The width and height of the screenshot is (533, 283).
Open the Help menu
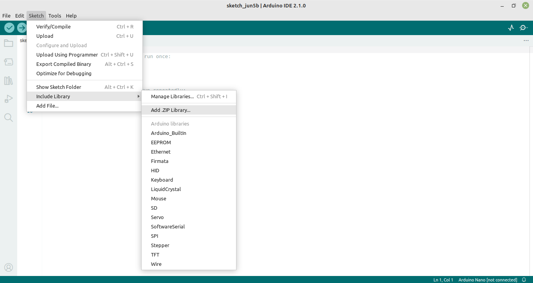coord(71,16)
